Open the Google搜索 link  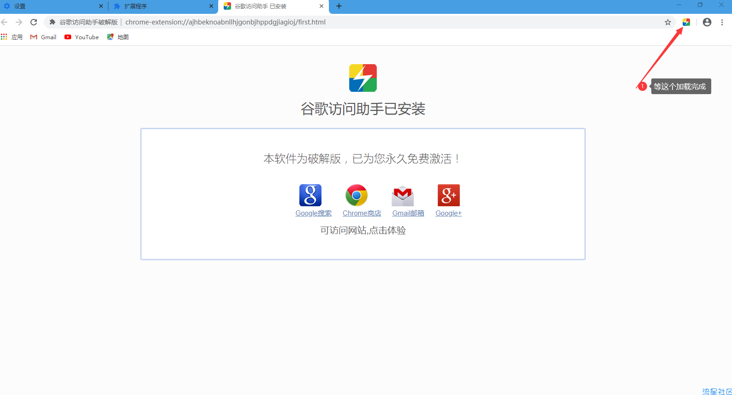[314, 213]
